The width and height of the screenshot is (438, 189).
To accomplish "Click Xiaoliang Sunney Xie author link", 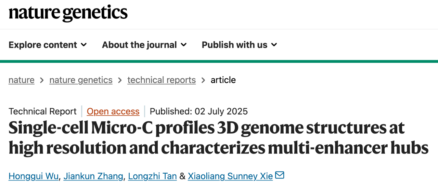I will (x=230, y=176).
